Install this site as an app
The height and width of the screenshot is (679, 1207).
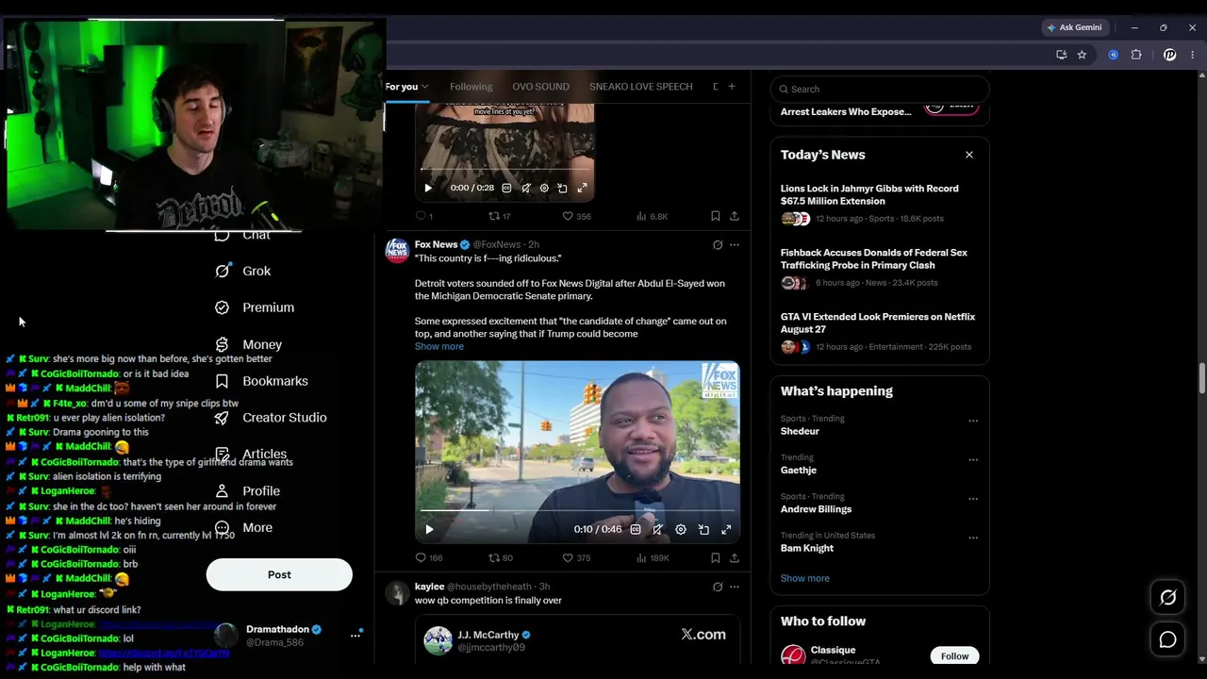click(x=1061, y=55)
